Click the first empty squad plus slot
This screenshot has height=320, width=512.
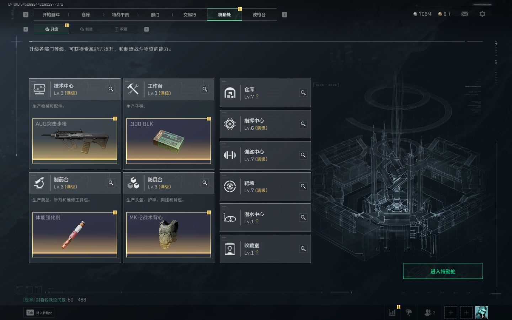point(450,313)
